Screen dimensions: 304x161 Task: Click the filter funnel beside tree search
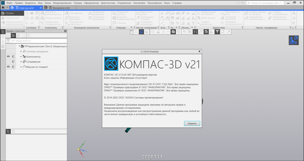point(8,41)
